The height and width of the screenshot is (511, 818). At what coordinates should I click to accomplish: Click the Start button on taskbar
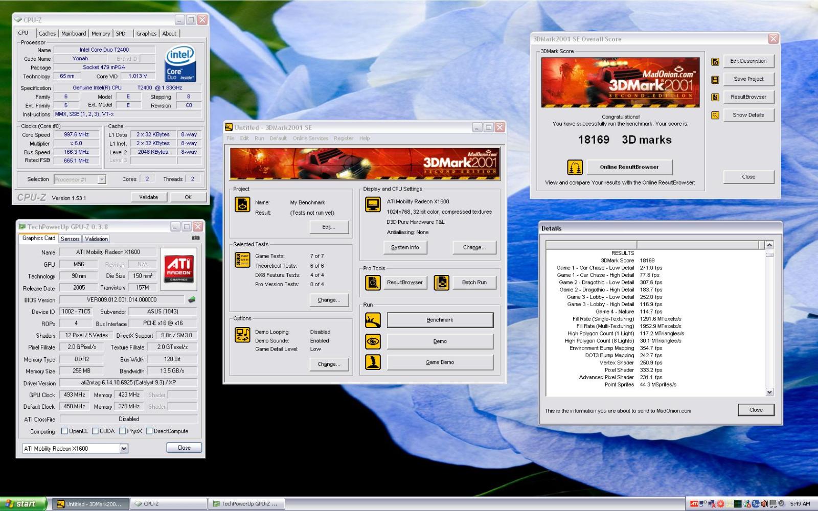24,504
